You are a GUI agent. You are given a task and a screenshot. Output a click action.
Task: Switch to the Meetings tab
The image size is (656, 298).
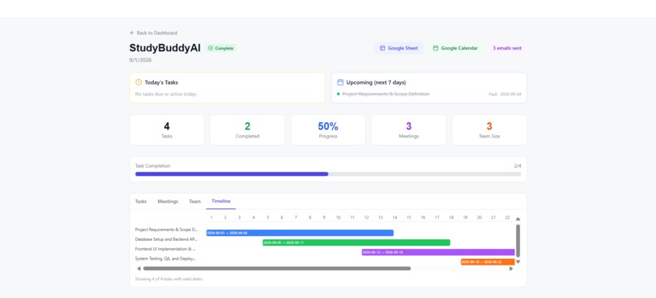[168, 201]
